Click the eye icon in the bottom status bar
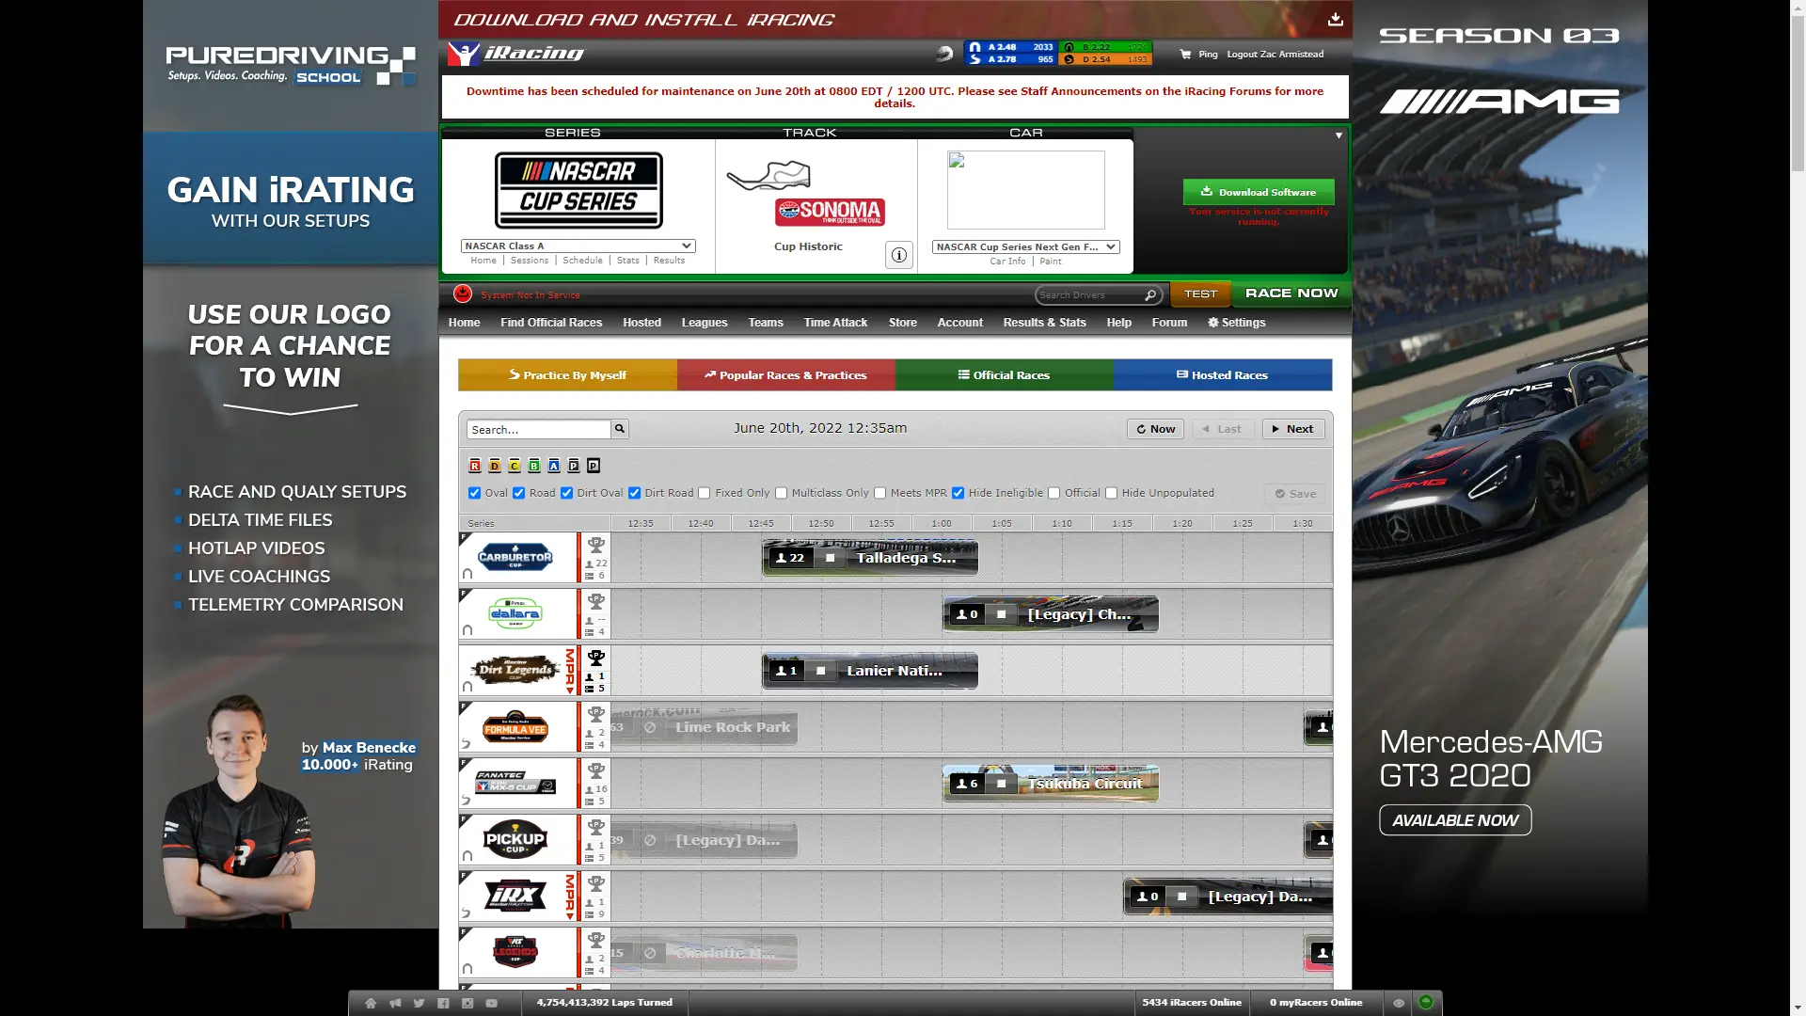 point(1399,1003)
